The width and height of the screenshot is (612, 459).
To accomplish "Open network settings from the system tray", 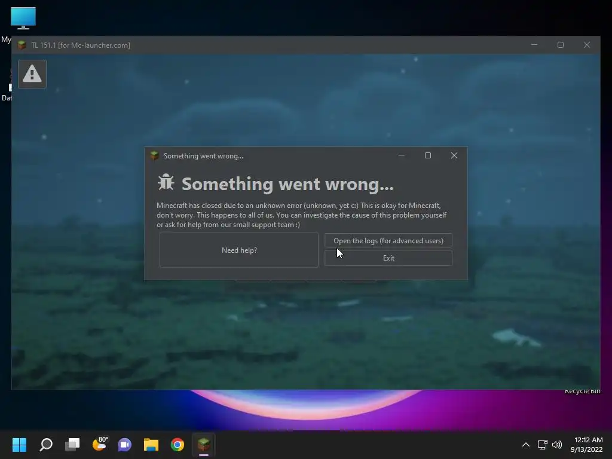I will tap(542, 445).
